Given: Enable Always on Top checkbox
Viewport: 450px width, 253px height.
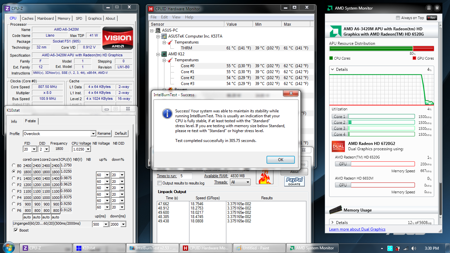Looking at the screenshot, I should [398, 18].
